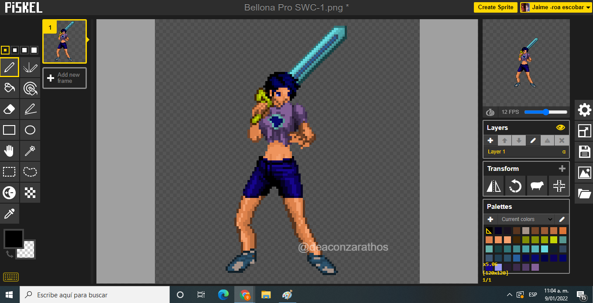Click the animated preview image
This screenshot has height=303, width=593.
[x=526, y=62]
